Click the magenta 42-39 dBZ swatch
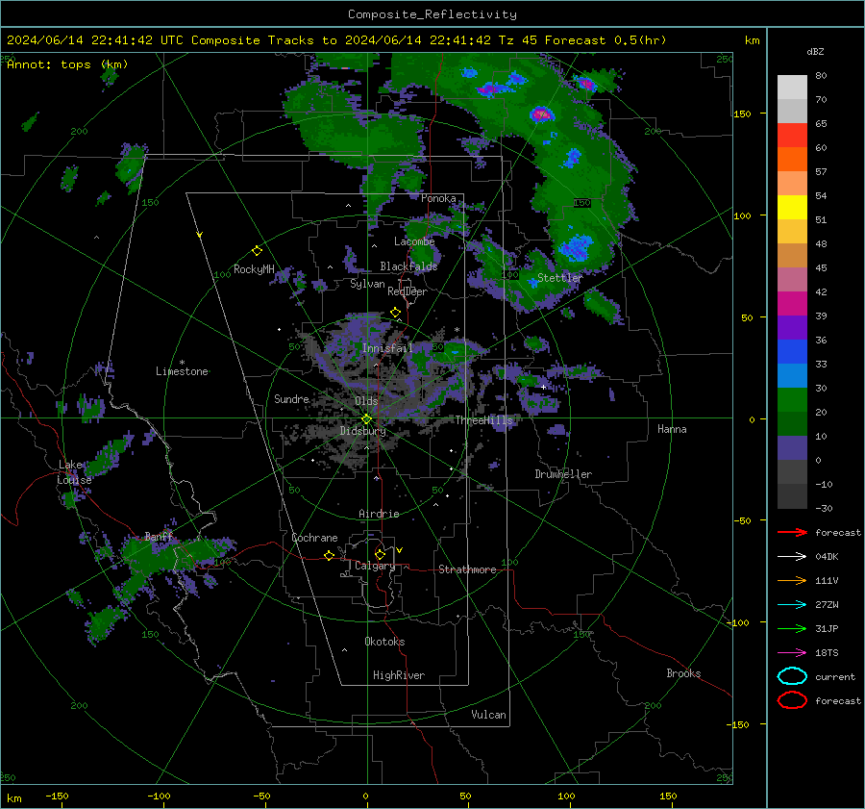Screen dimensions: 865x809 pos(792,304)
